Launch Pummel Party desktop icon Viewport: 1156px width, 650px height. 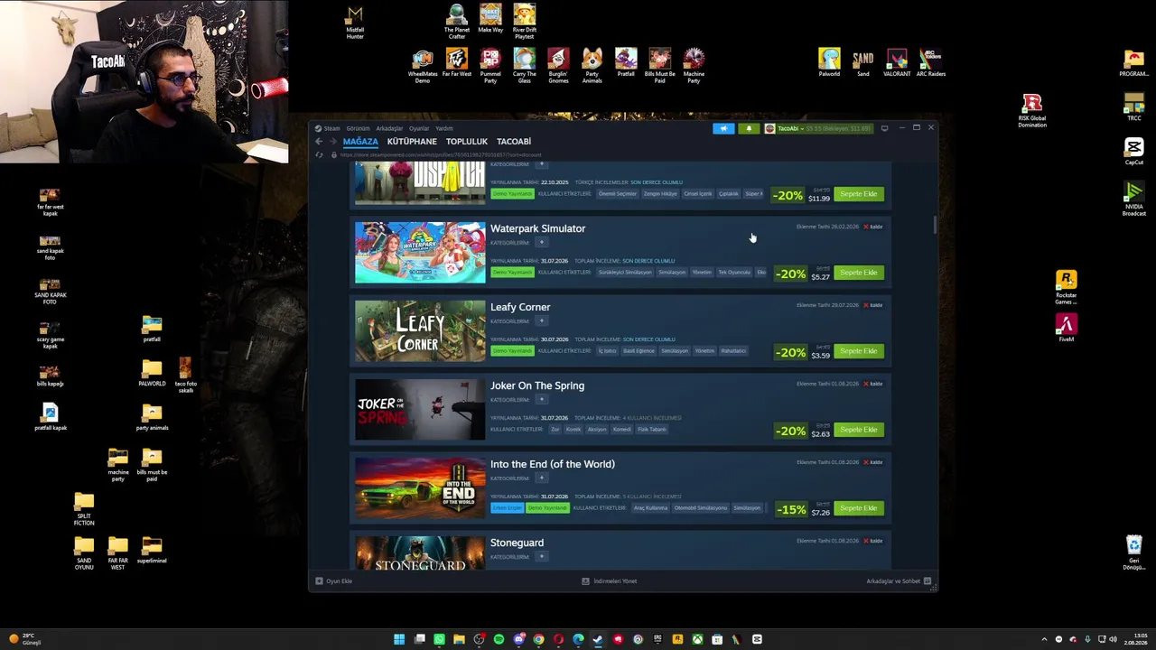(490, 66)
